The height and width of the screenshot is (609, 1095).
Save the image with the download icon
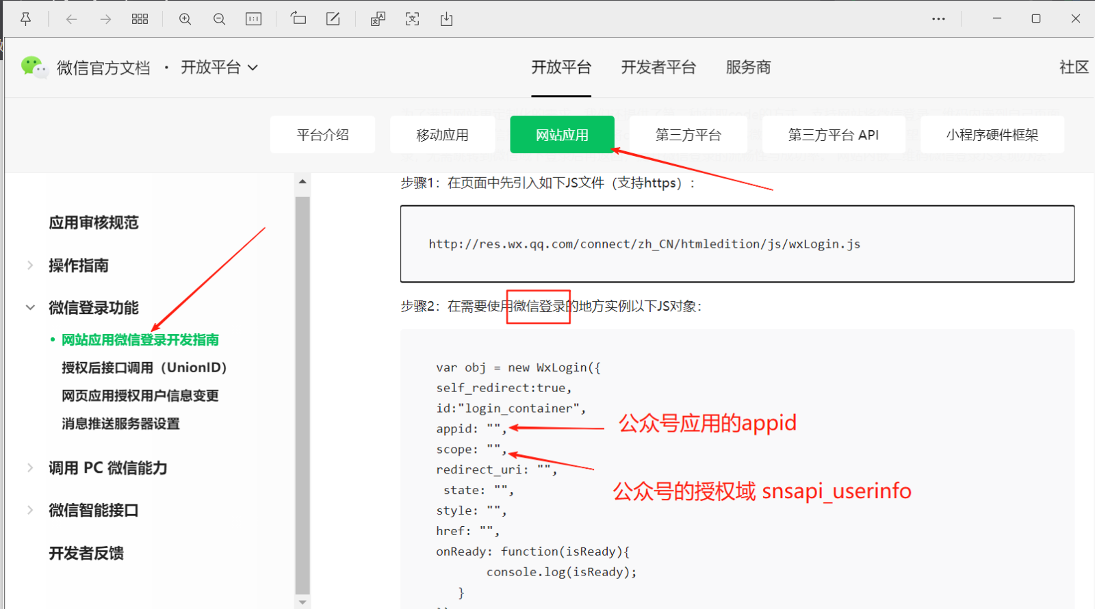(x=446, y=19)
